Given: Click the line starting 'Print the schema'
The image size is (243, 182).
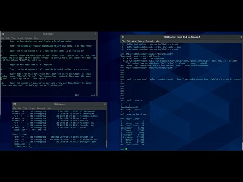Looking at the screenshot, I should click(x=51, y=46).
